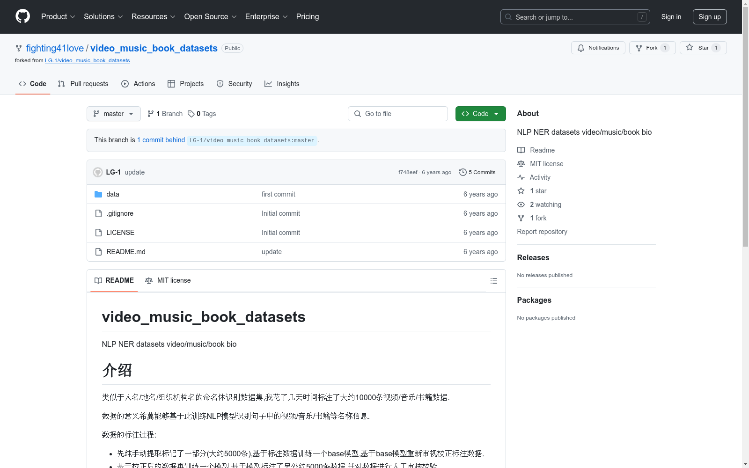Open the README.md file

[126, 252]
